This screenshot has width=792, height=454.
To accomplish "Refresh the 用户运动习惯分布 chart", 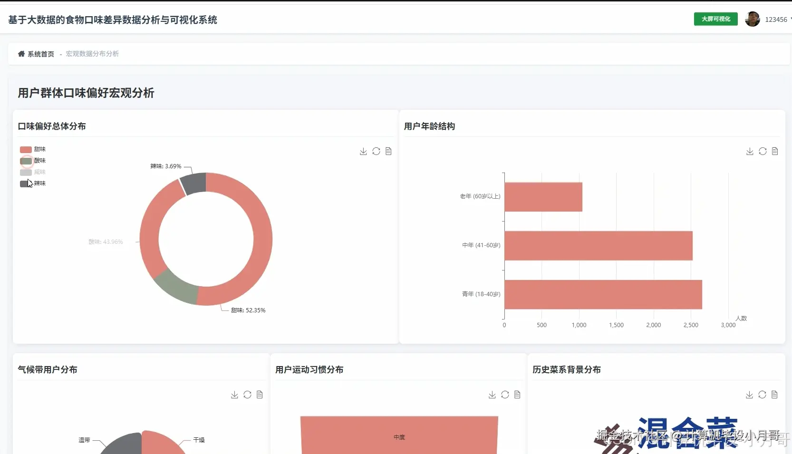I will pos(504,395).
